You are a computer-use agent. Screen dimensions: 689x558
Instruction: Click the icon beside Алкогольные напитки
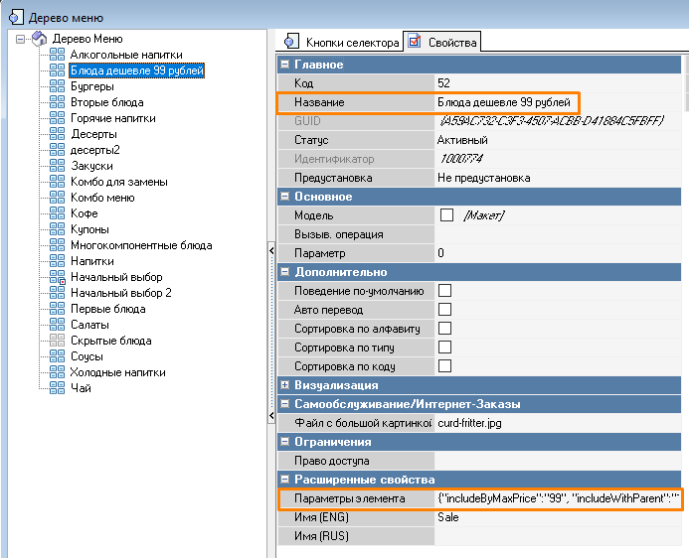pos(57,55)
